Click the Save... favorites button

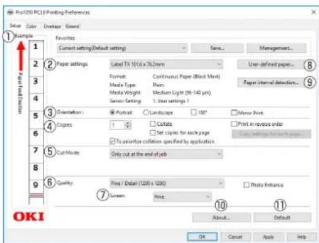(x=217, y=48)
